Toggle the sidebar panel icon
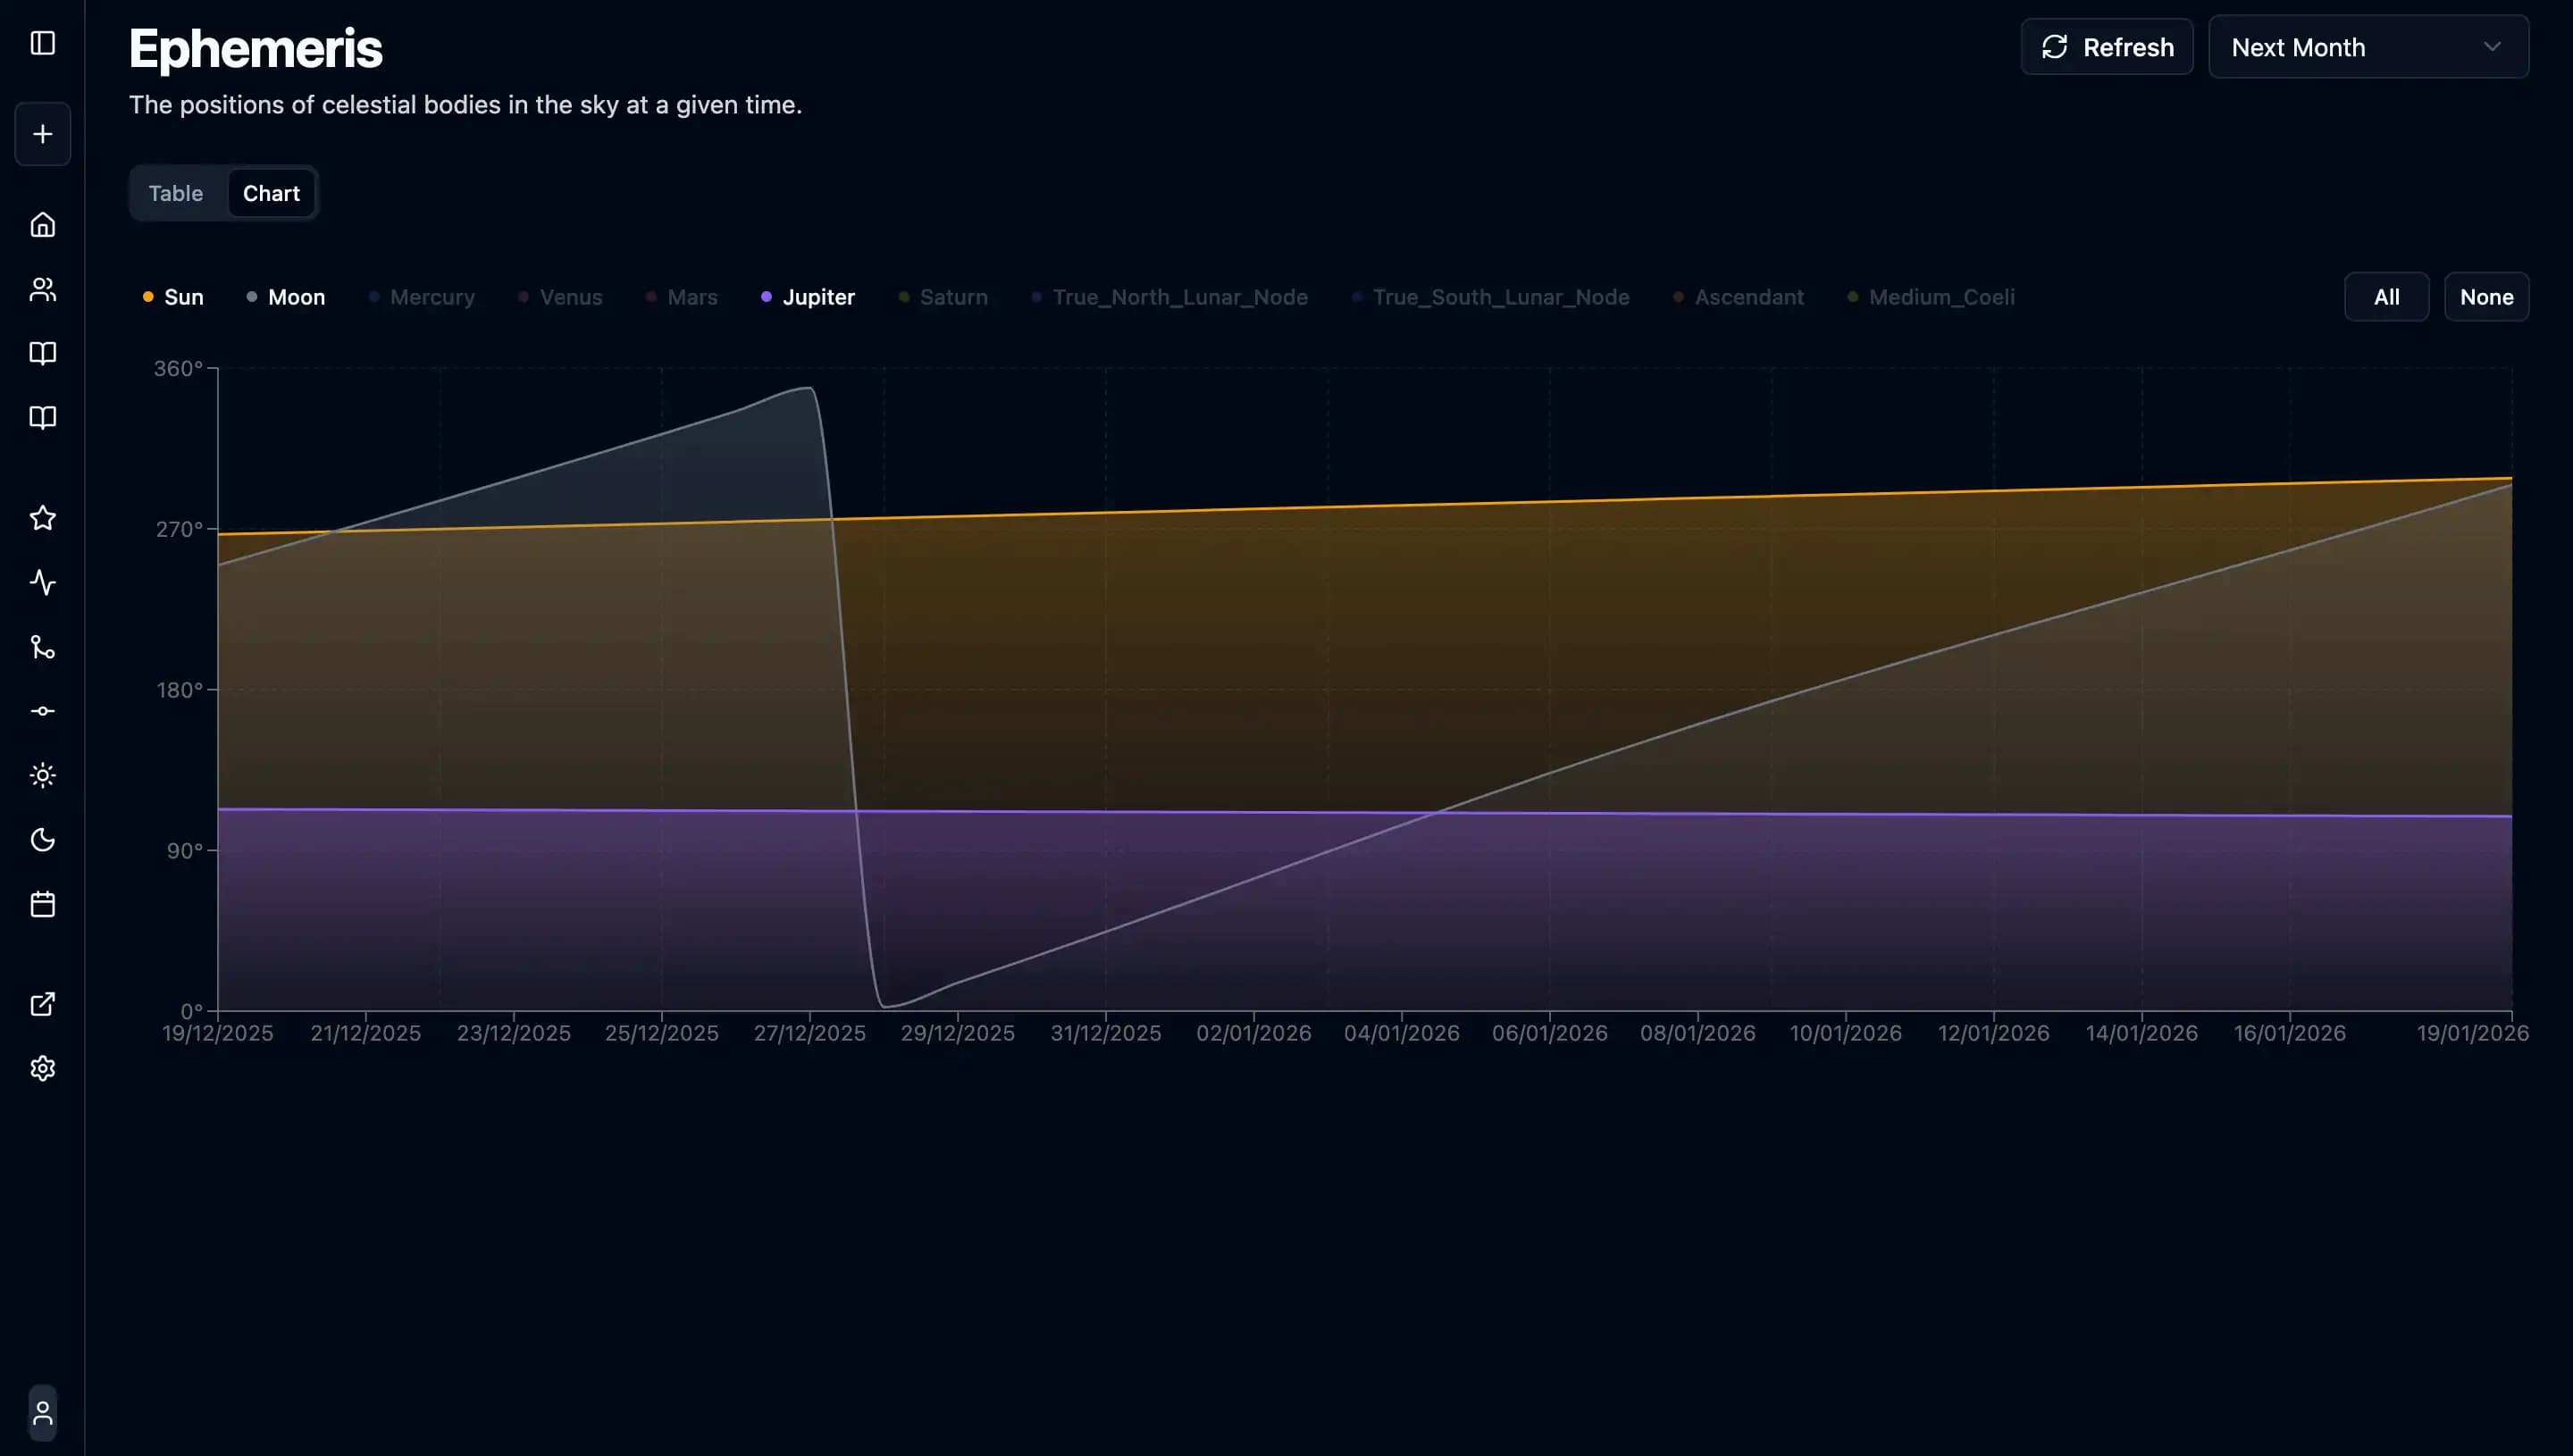Screen dimensions: 2573x1456 pos(42,43)
